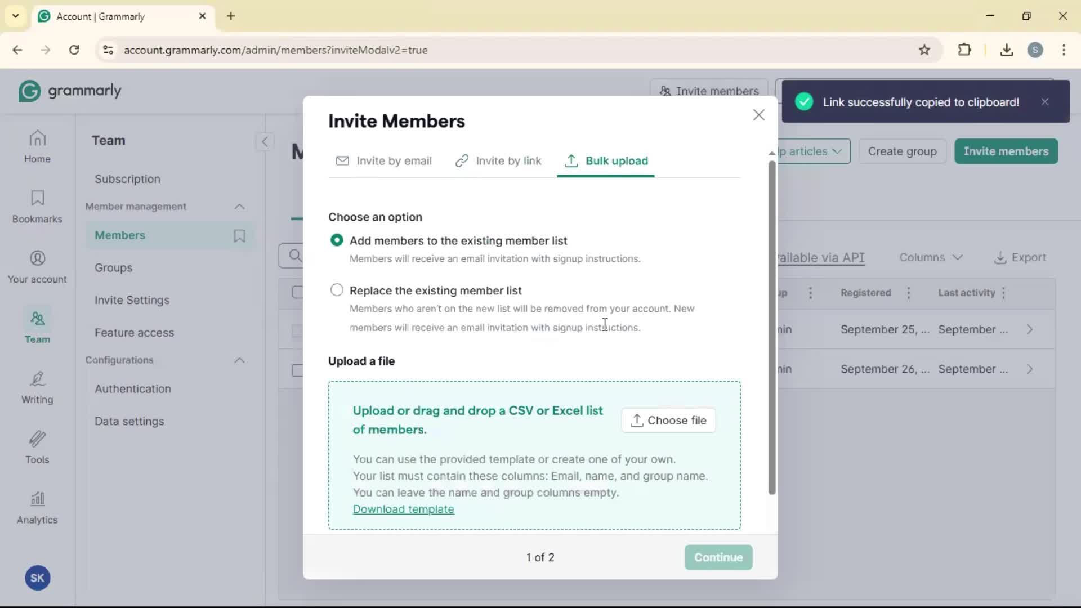Viewport: 1081px width, 608px height.
Task: Select the Team icon in sidebar
Action: (x=37, y=325)
